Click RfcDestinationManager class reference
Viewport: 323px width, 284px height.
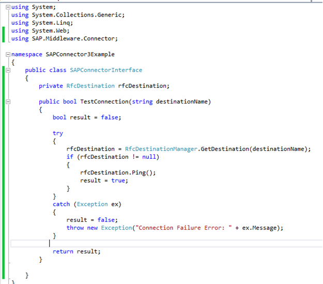coord(161,149)
